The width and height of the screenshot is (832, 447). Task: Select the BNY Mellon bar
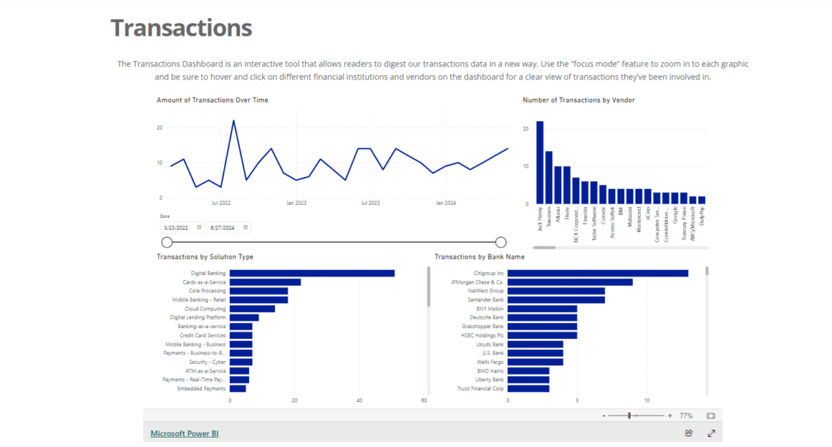pyautogui.click(x=542, y=308)
